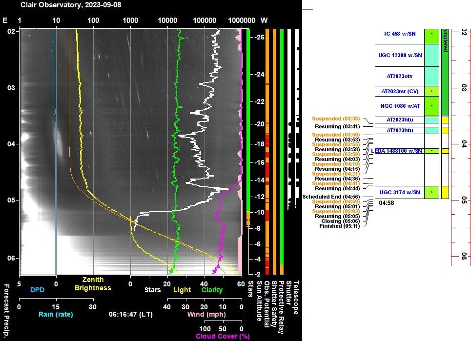This screenshot has height=341, width=471.
Task: Click the orange Shutter Safety status bar
Action: [275, 152]
